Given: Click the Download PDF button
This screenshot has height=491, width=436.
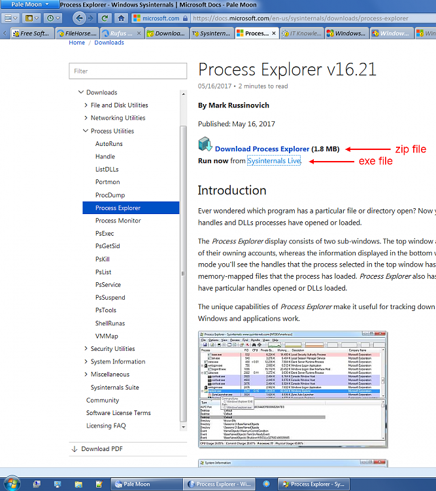Looking at the screenshot, I should [97, 449].
